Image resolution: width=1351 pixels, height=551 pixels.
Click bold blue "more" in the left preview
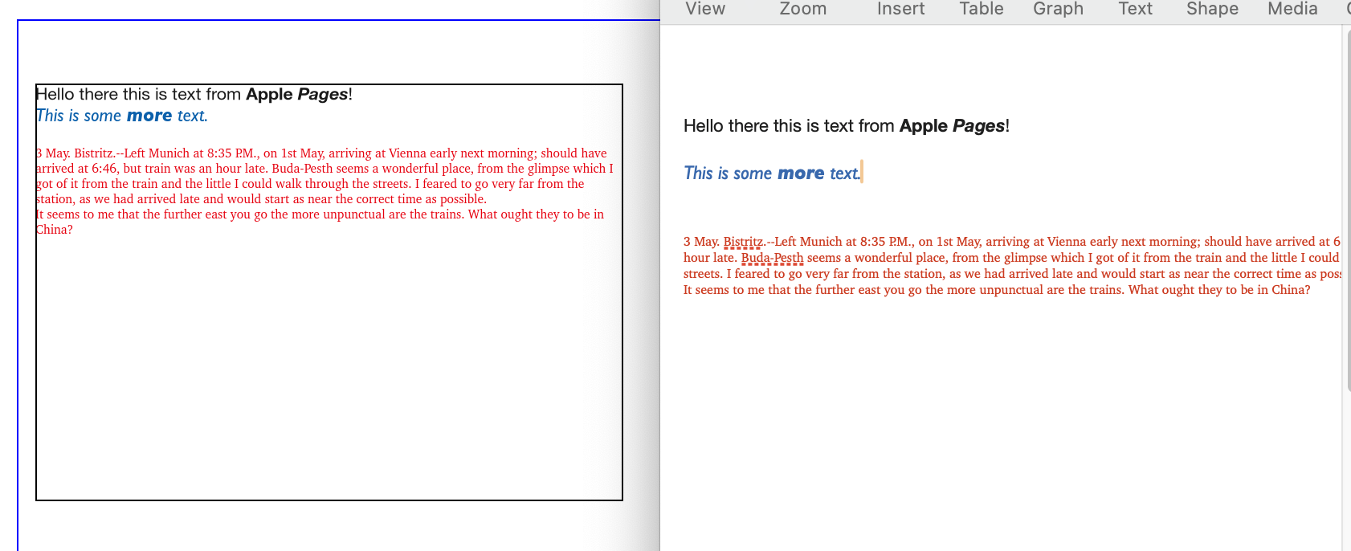[149, 116]
